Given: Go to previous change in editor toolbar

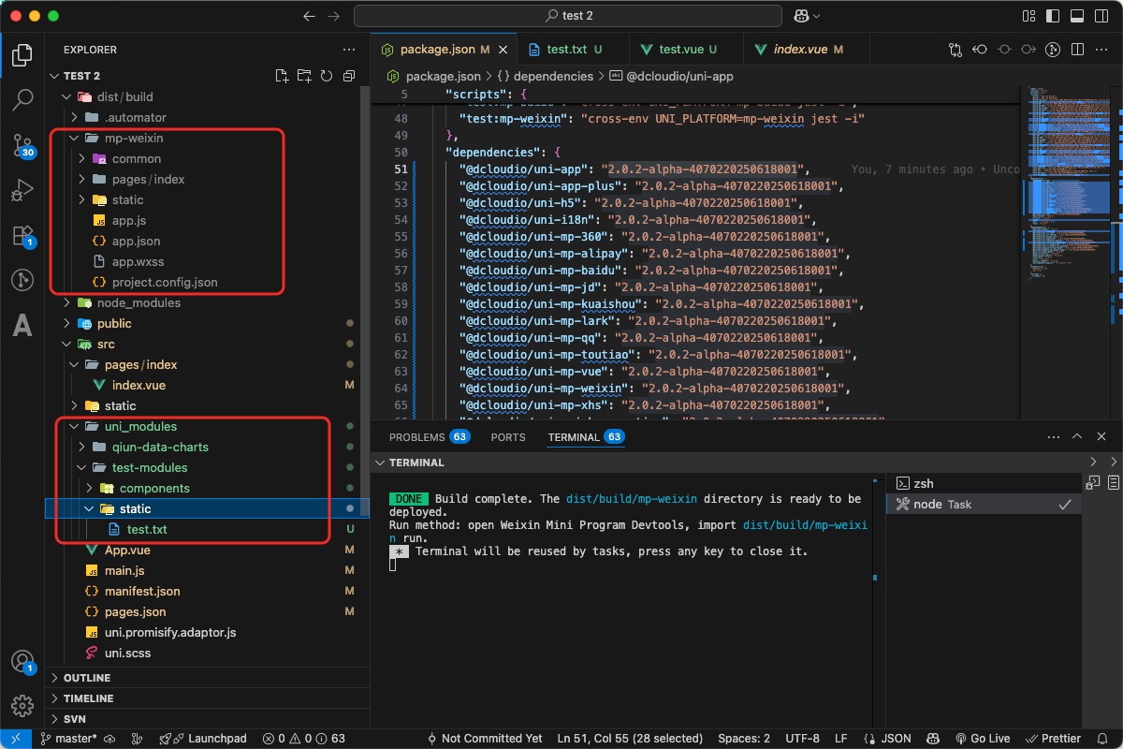Looking at the screenshot, I should (980, 50).
